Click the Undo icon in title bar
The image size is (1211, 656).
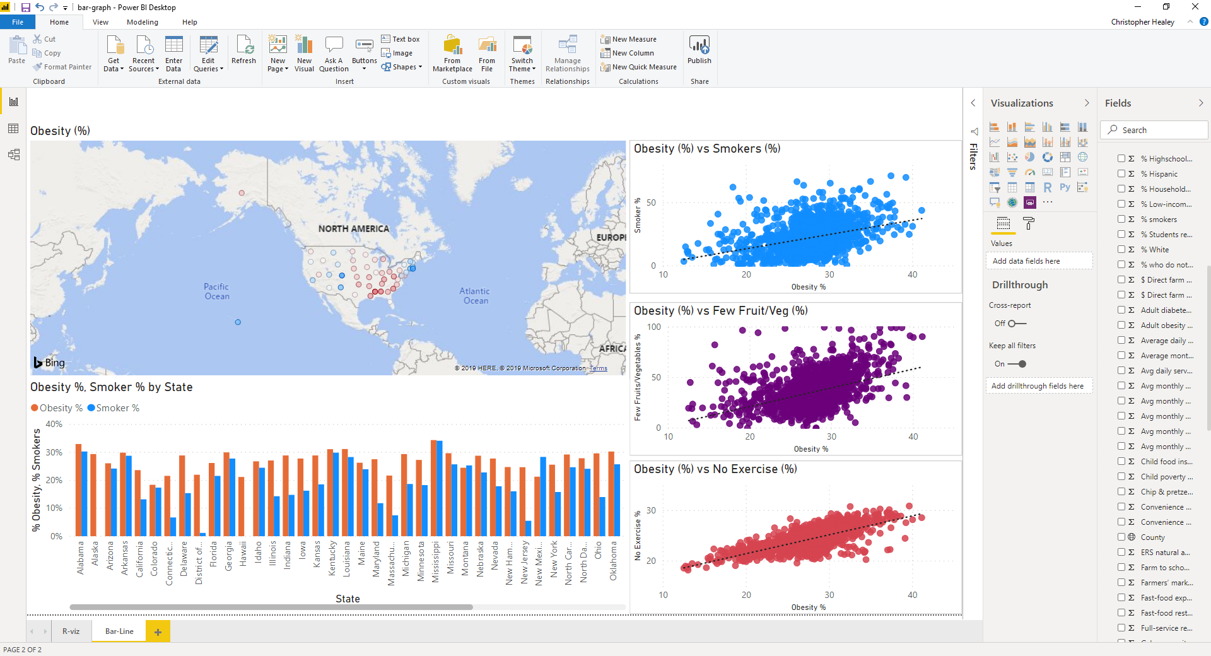tap(40, 8)
